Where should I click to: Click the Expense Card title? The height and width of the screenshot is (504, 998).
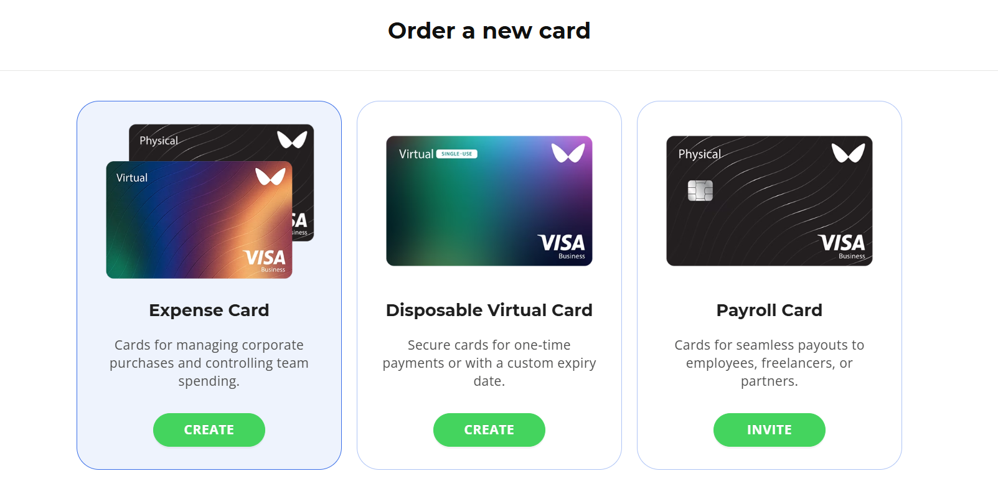(x=209, y=310)
